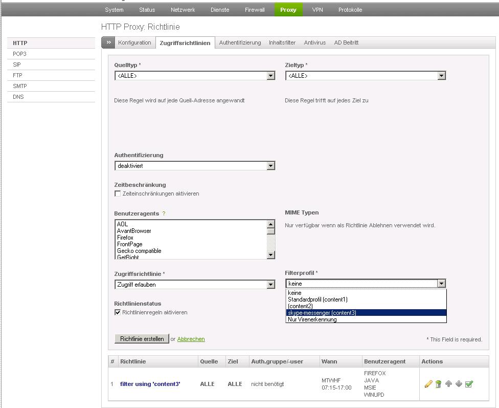
Task: Click Benutzeragents list scroll-up arrow
Action: pyautogui.click(x=271, y=224)
